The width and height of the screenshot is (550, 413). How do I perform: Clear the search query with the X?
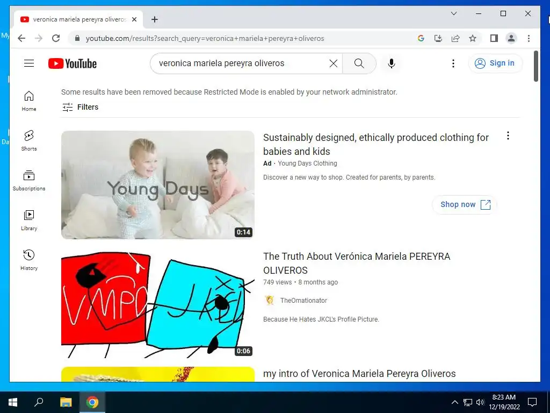pos(333,63)
